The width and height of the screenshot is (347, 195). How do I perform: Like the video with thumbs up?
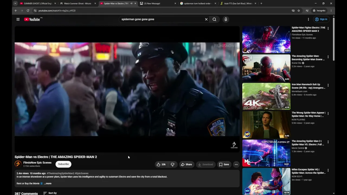coord(161,164)
